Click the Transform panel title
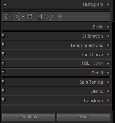Screen dimensions: 115x123 click(x=93, y=101)
